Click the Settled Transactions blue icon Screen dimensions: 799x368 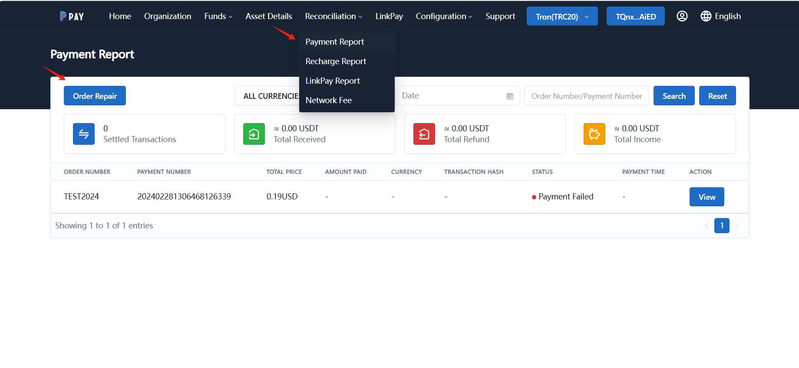[x=84, y=134]
